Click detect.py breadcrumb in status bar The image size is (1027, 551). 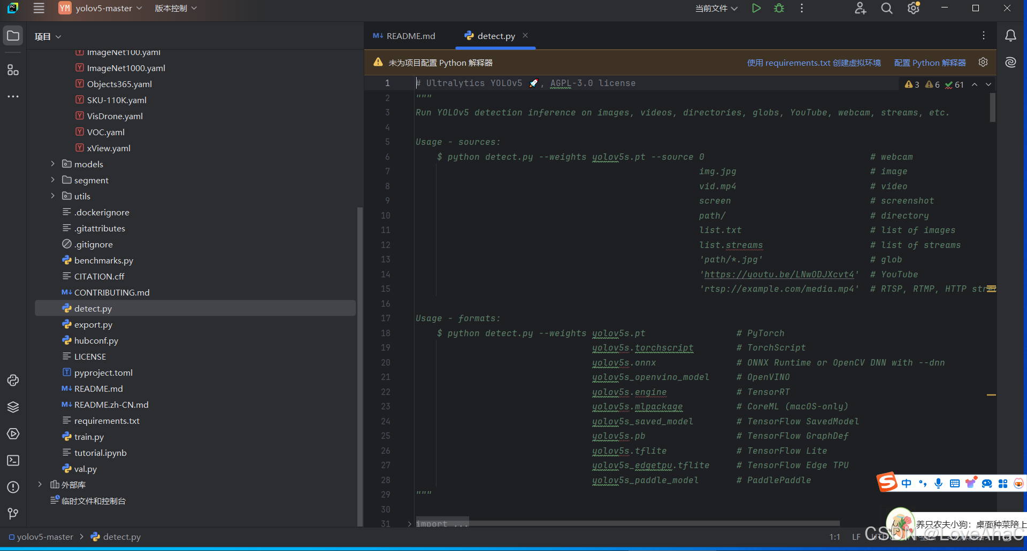[116, 537]
